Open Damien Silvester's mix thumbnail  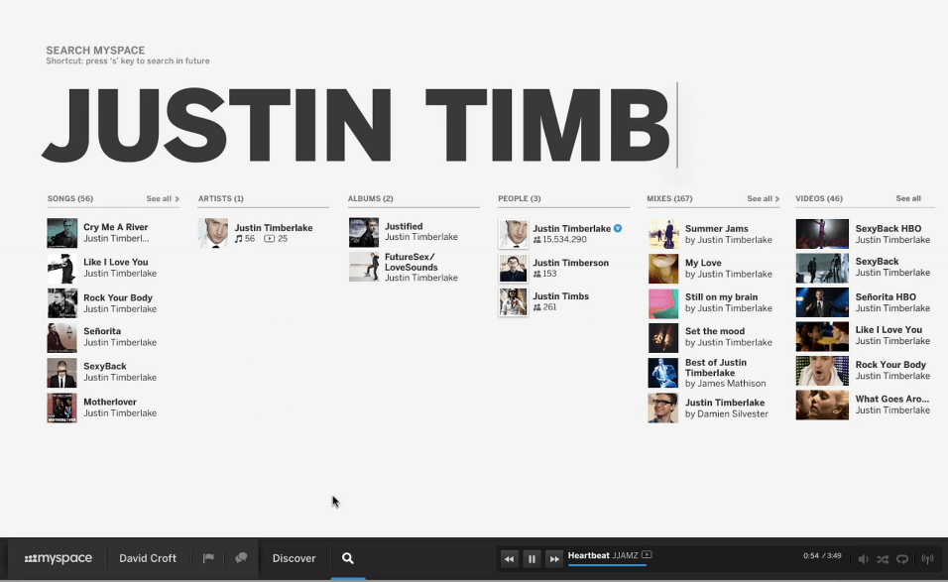coord(663,407)
